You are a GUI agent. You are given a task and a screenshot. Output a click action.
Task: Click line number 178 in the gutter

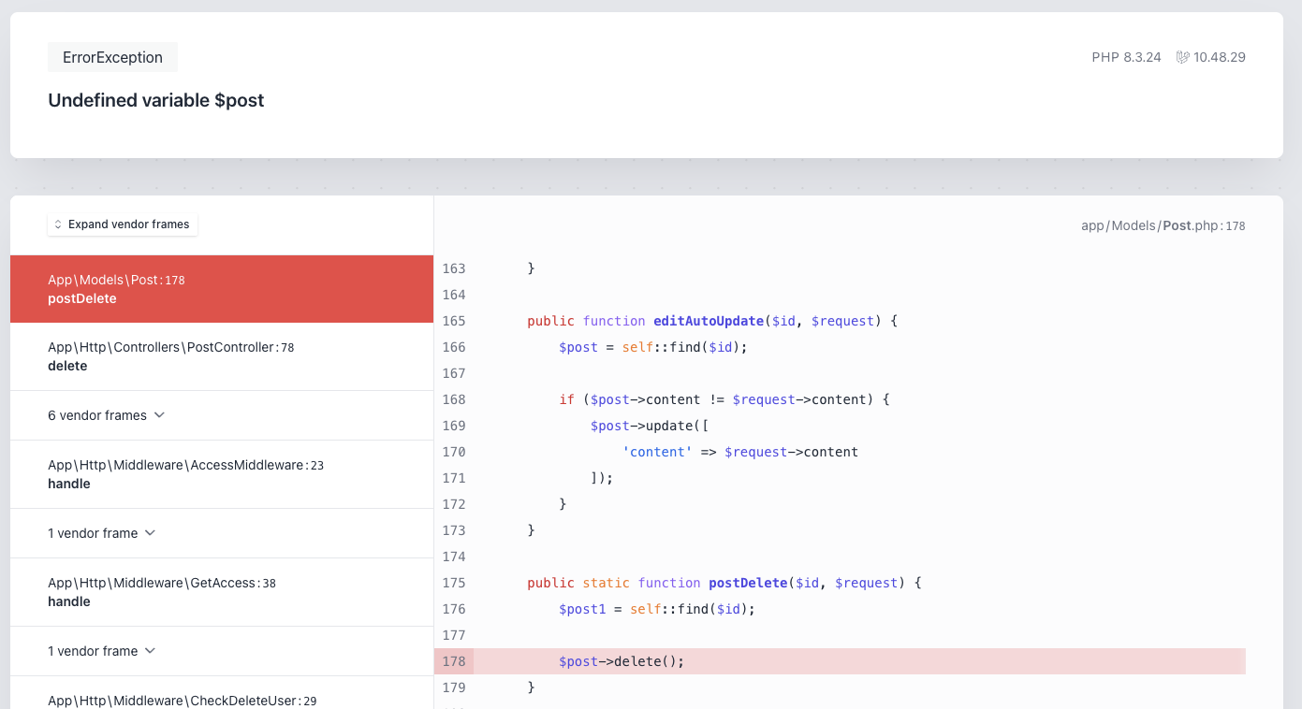[454, 661]
